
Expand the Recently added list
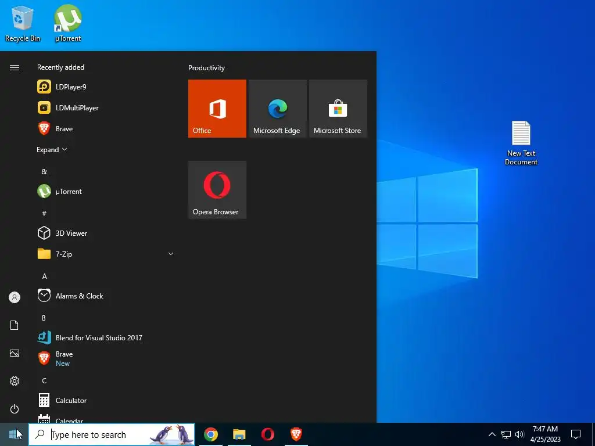[52, 150]
